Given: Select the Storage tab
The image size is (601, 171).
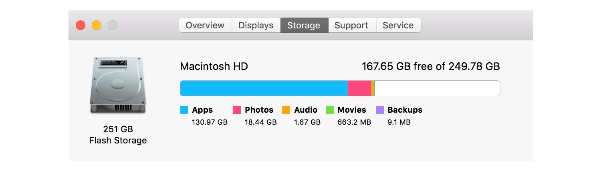Looking at the screenshot, I should point(304,25).
